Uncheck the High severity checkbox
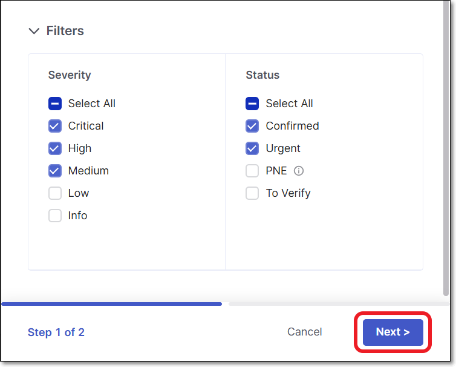 (55, 148)
